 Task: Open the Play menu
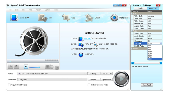point(24,10)
